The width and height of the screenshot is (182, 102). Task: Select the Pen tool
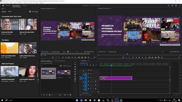tap(75, 74)
